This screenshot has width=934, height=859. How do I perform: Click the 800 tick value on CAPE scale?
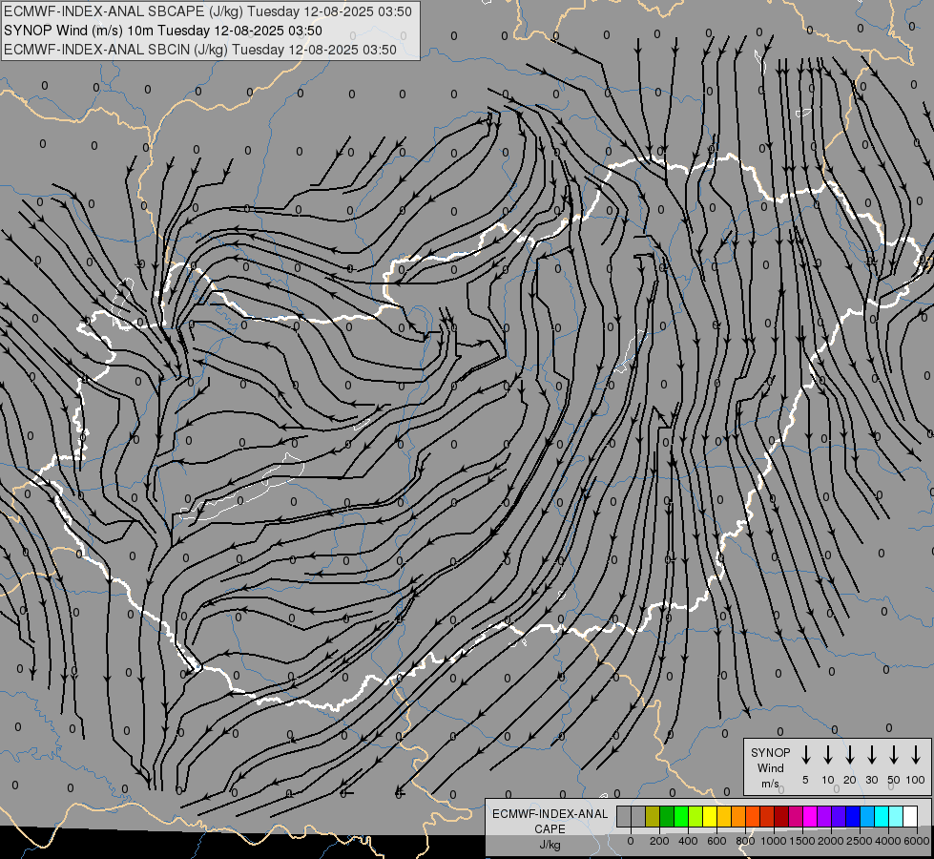pyautogui.click(x=745, y=841)
